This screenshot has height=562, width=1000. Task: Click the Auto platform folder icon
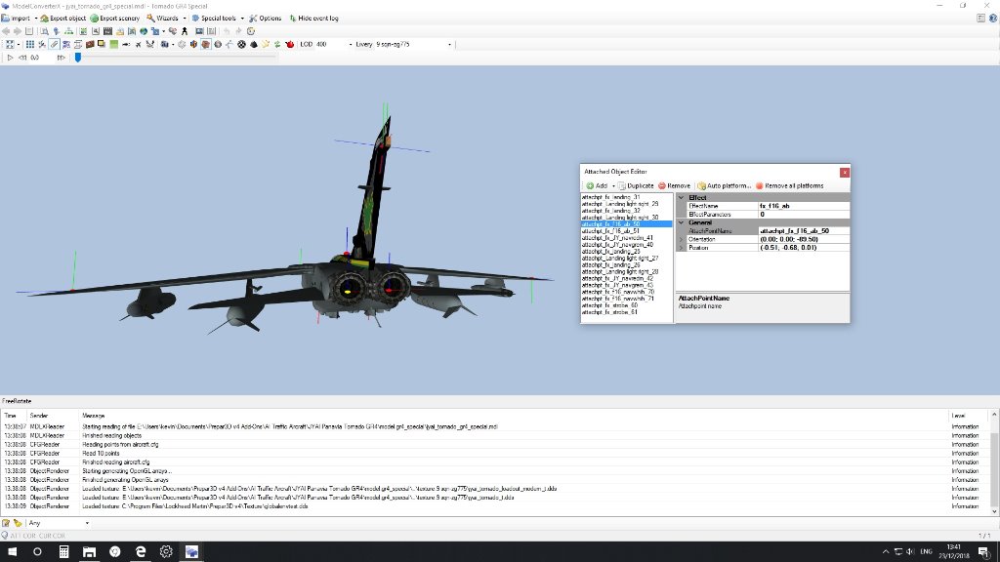pyautogui.click(x=701, y=185)
